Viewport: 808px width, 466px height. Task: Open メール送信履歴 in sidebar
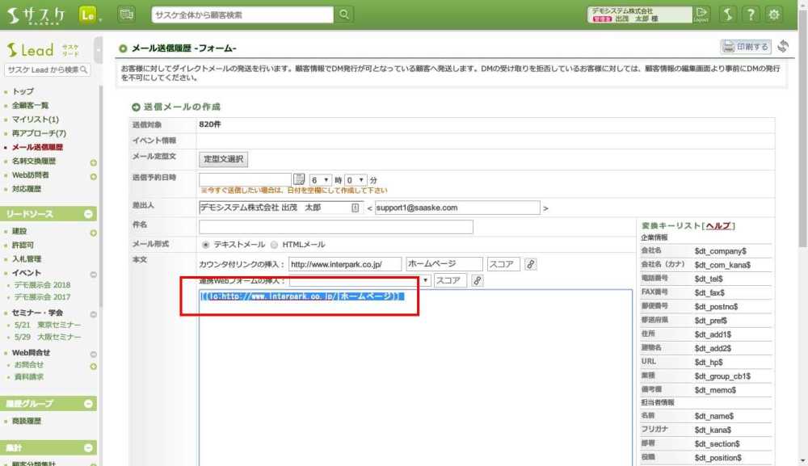point(37,147)
